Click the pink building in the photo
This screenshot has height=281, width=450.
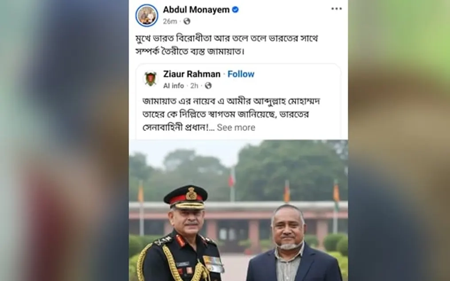click(x=238, y=222)
